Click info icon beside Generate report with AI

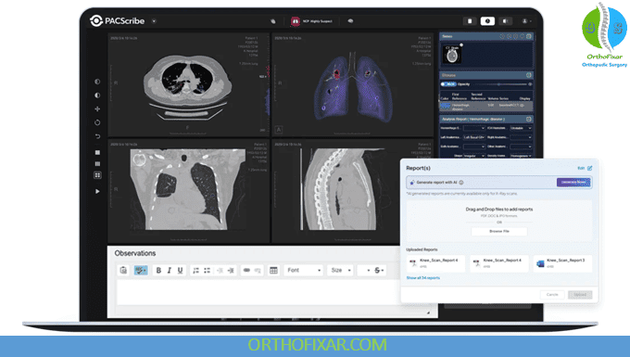(461, 183)
